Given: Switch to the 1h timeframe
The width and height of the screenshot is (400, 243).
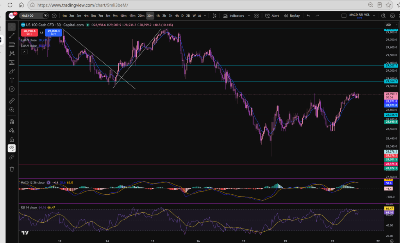Looking at the screenshot, I should 158,16.
